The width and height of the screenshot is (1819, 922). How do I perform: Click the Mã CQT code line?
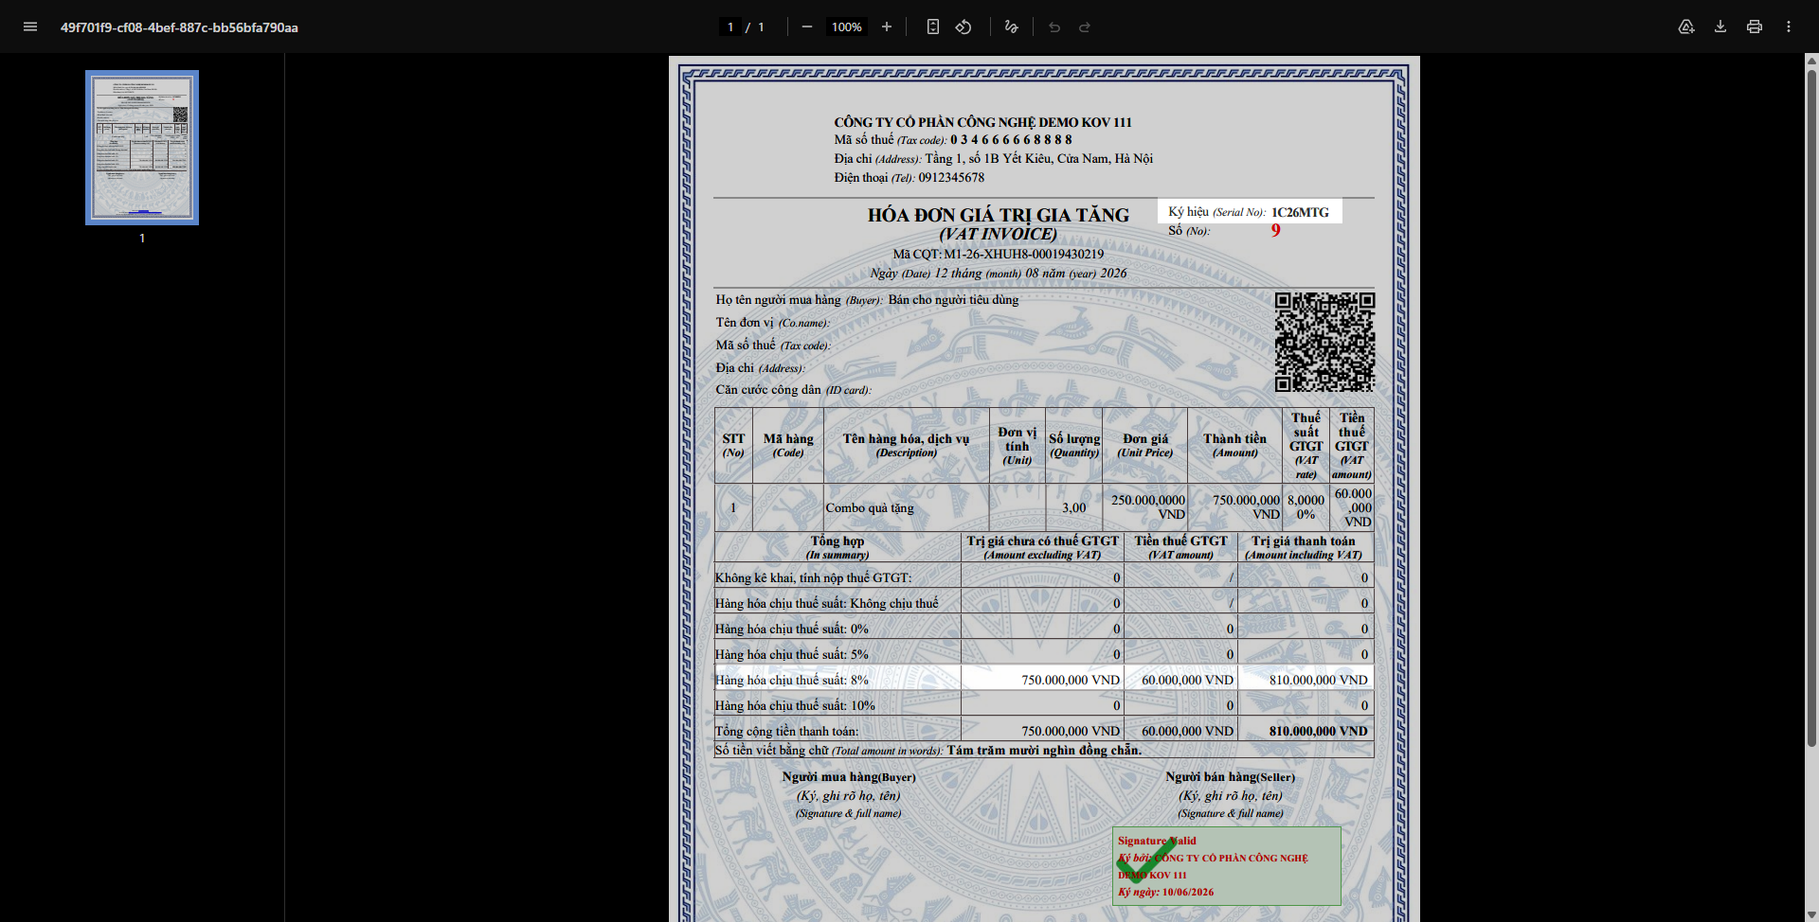pyautogui.click(x=999, y=254)
